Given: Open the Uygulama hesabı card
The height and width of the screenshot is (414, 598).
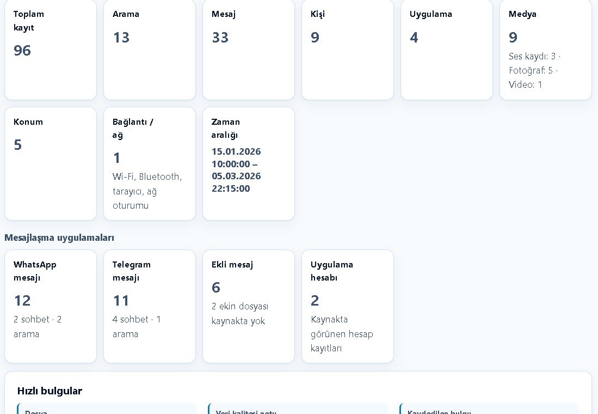Looking at the screenshot, I should coord(348,306).
